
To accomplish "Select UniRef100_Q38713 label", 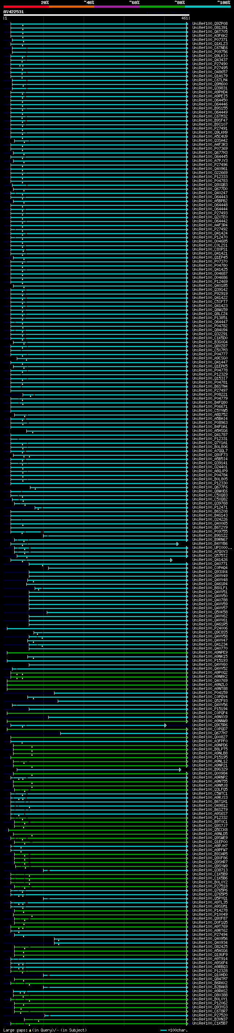I will pyautogui.click(x=210, y=870).
